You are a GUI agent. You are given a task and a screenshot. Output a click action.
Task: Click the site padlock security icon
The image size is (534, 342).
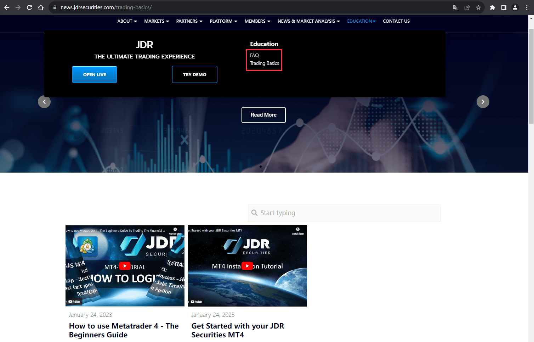pyautogui.click(x=55, y=7)
